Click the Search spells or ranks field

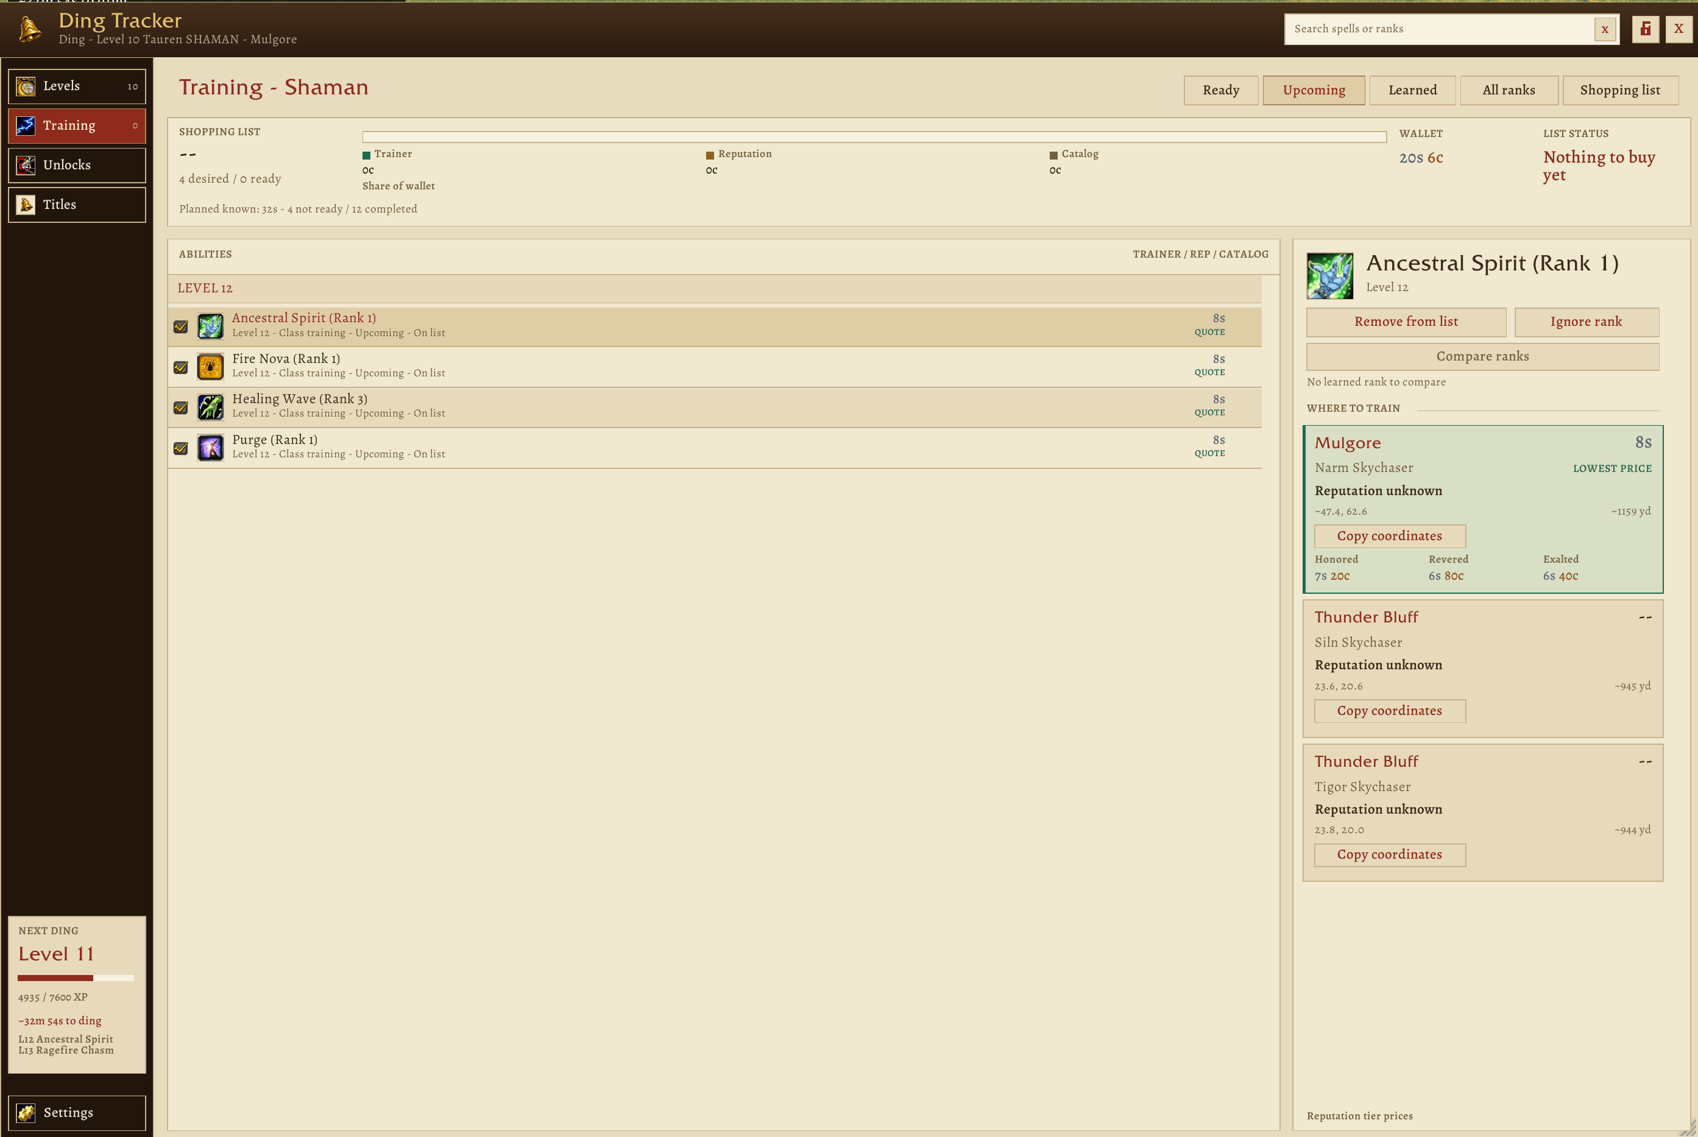[1440, 30]
